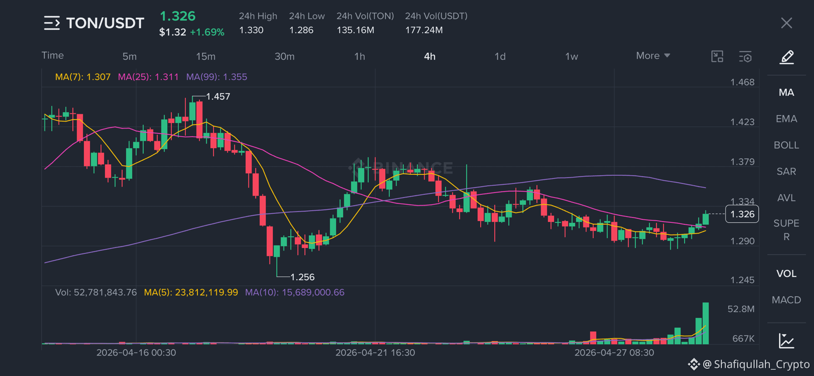The image size is (814, 376).
Task: Click the 24h Vol(TON) value 135.16M
Action: [x=355, y=30]
